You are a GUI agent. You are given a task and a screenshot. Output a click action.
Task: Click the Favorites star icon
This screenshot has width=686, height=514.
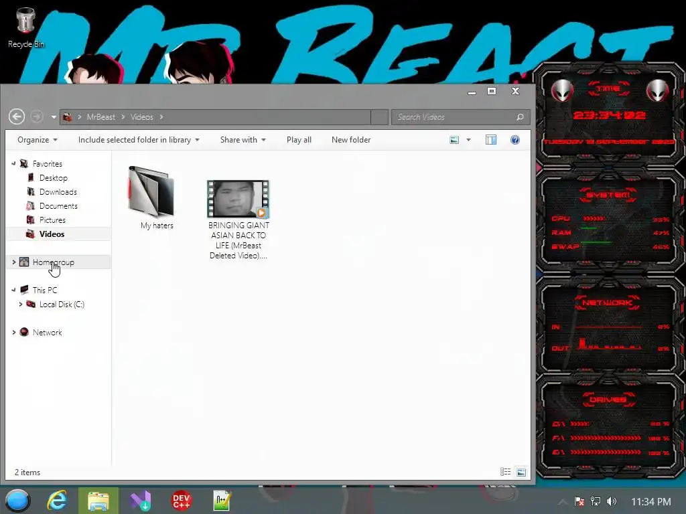coord(24,163)
